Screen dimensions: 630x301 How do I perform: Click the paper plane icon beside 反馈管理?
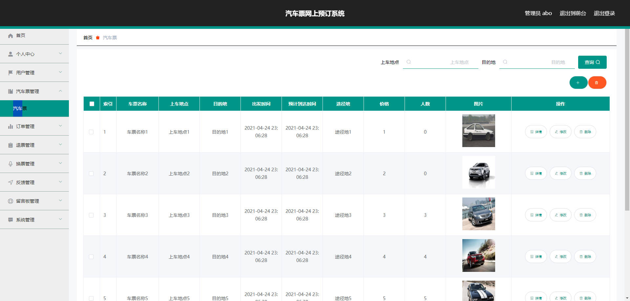tap(10, 182)
